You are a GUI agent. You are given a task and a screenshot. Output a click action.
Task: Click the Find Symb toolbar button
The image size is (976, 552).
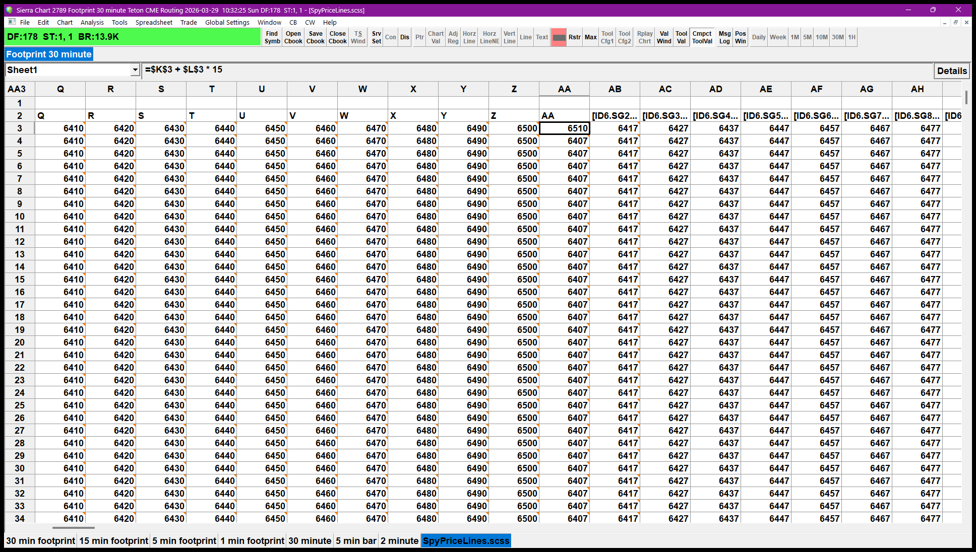click(x=272, y=37)
